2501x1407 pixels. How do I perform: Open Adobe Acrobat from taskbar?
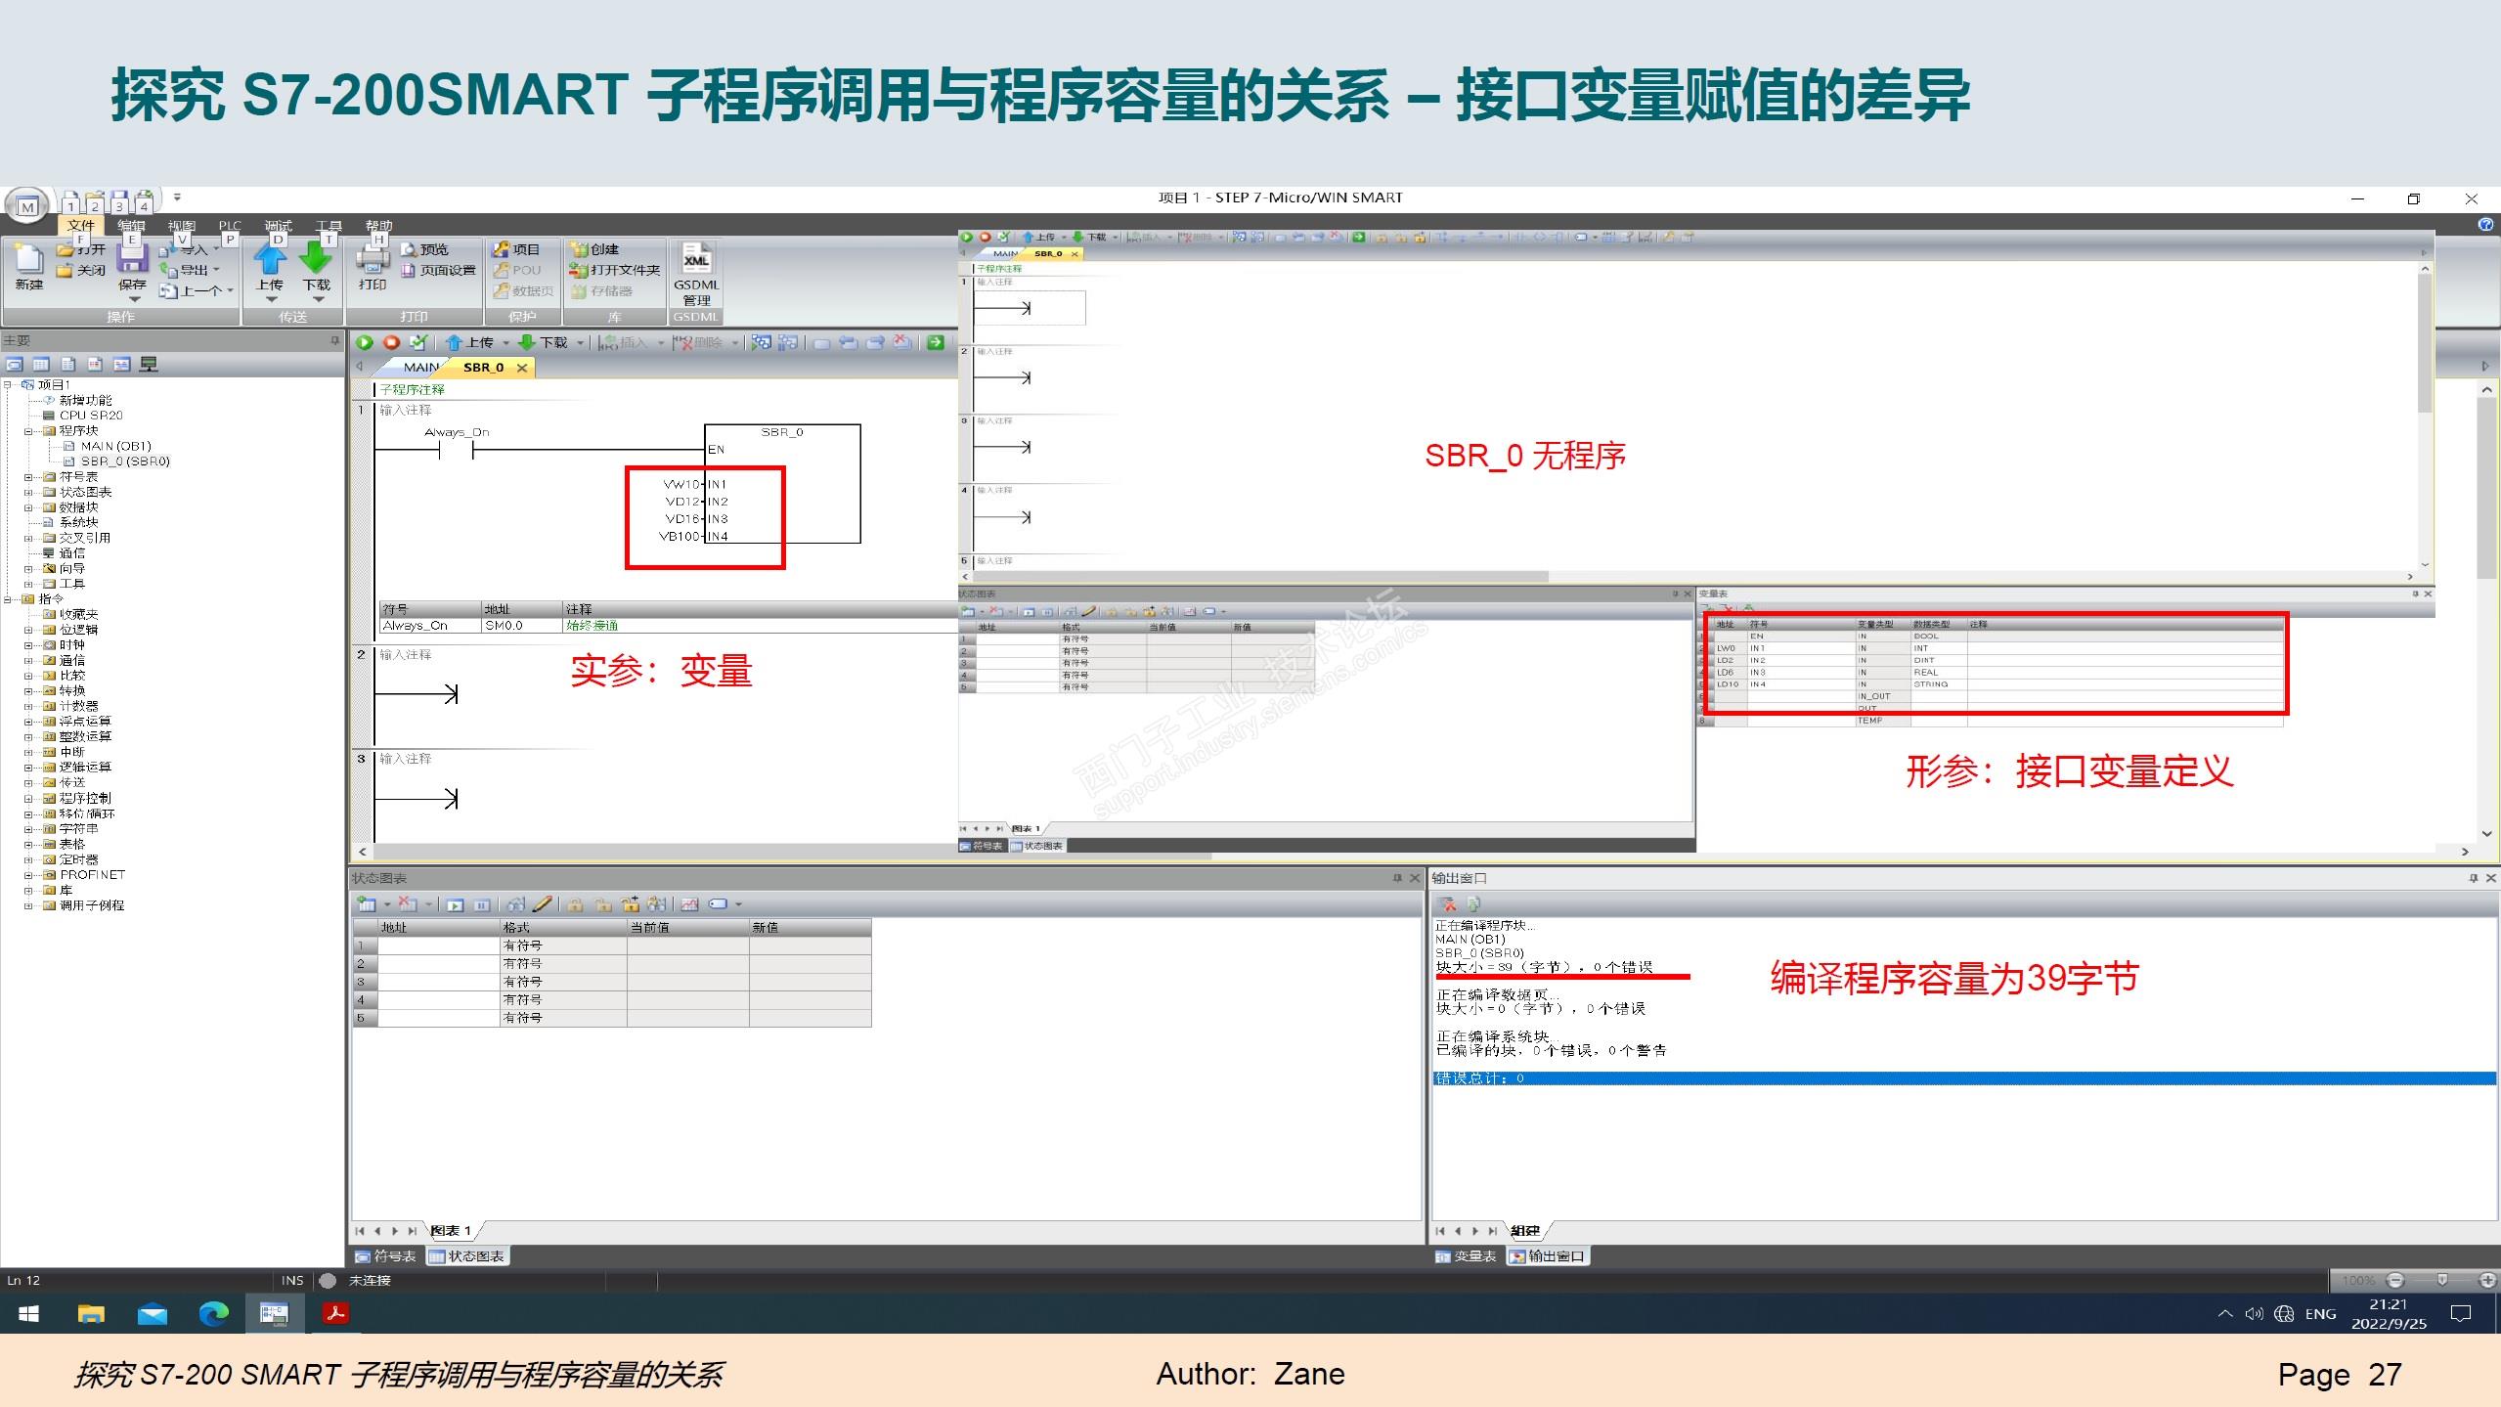click(335, 1313)
